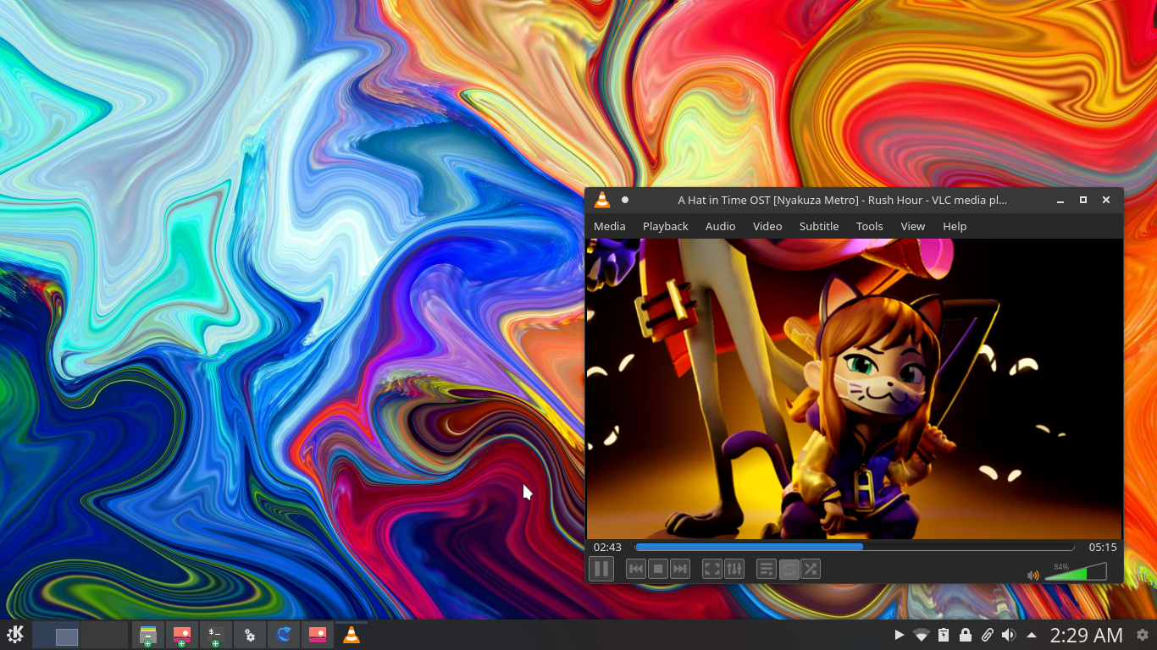Switch to the first virtual desktop

pyautogui.click(x=56, y=635)
